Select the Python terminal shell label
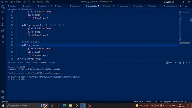 (x=170, y=63)
